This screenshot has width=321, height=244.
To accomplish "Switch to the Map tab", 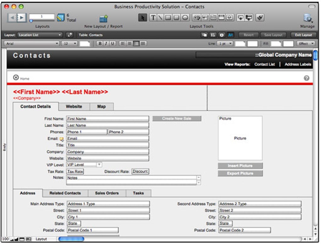I will click(101, 107).
